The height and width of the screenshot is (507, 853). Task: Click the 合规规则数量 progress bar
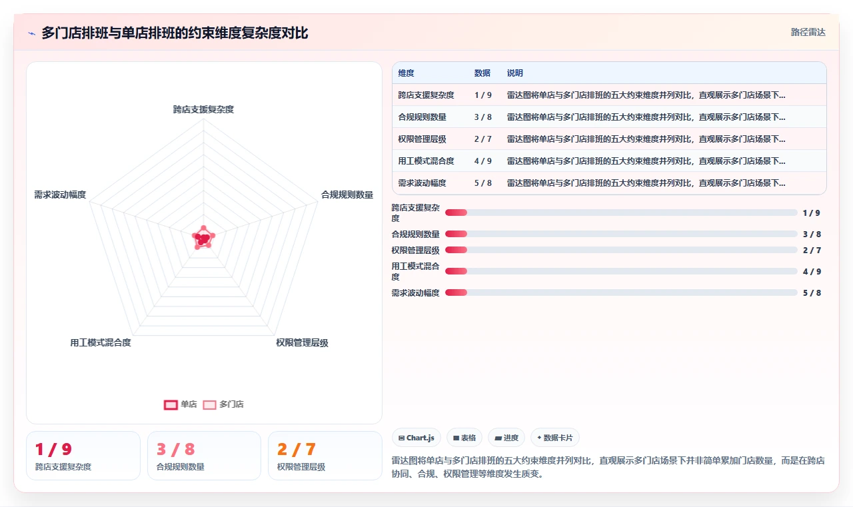point(621,234)
